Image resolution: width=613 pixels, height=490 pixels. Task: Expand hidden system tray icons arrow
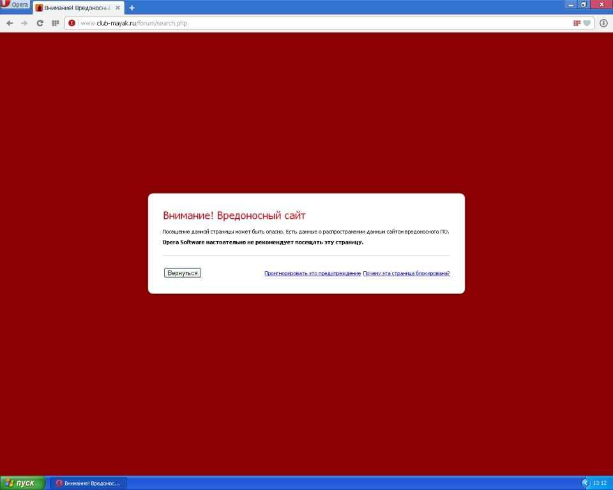[x=586, y=483]
